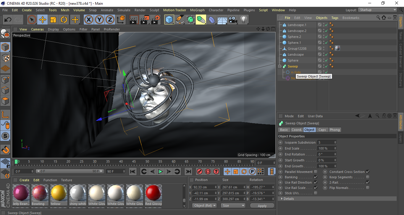Toggle Constant Cross Section checkbox

coord(368,172)
